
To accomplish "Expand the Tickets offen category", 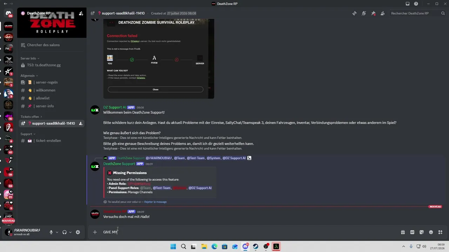I will click(31, 117).
